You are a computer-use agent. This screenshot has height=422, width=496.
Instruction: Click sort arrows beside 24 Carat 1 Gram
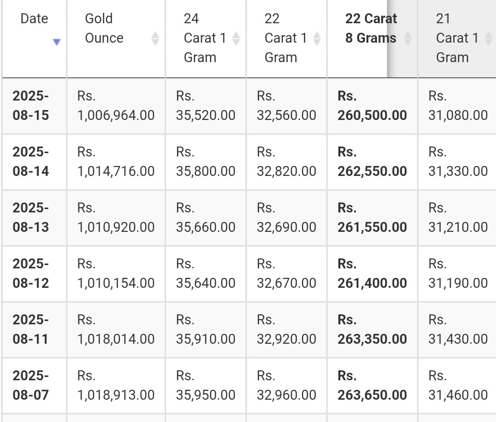pos(236,38)
